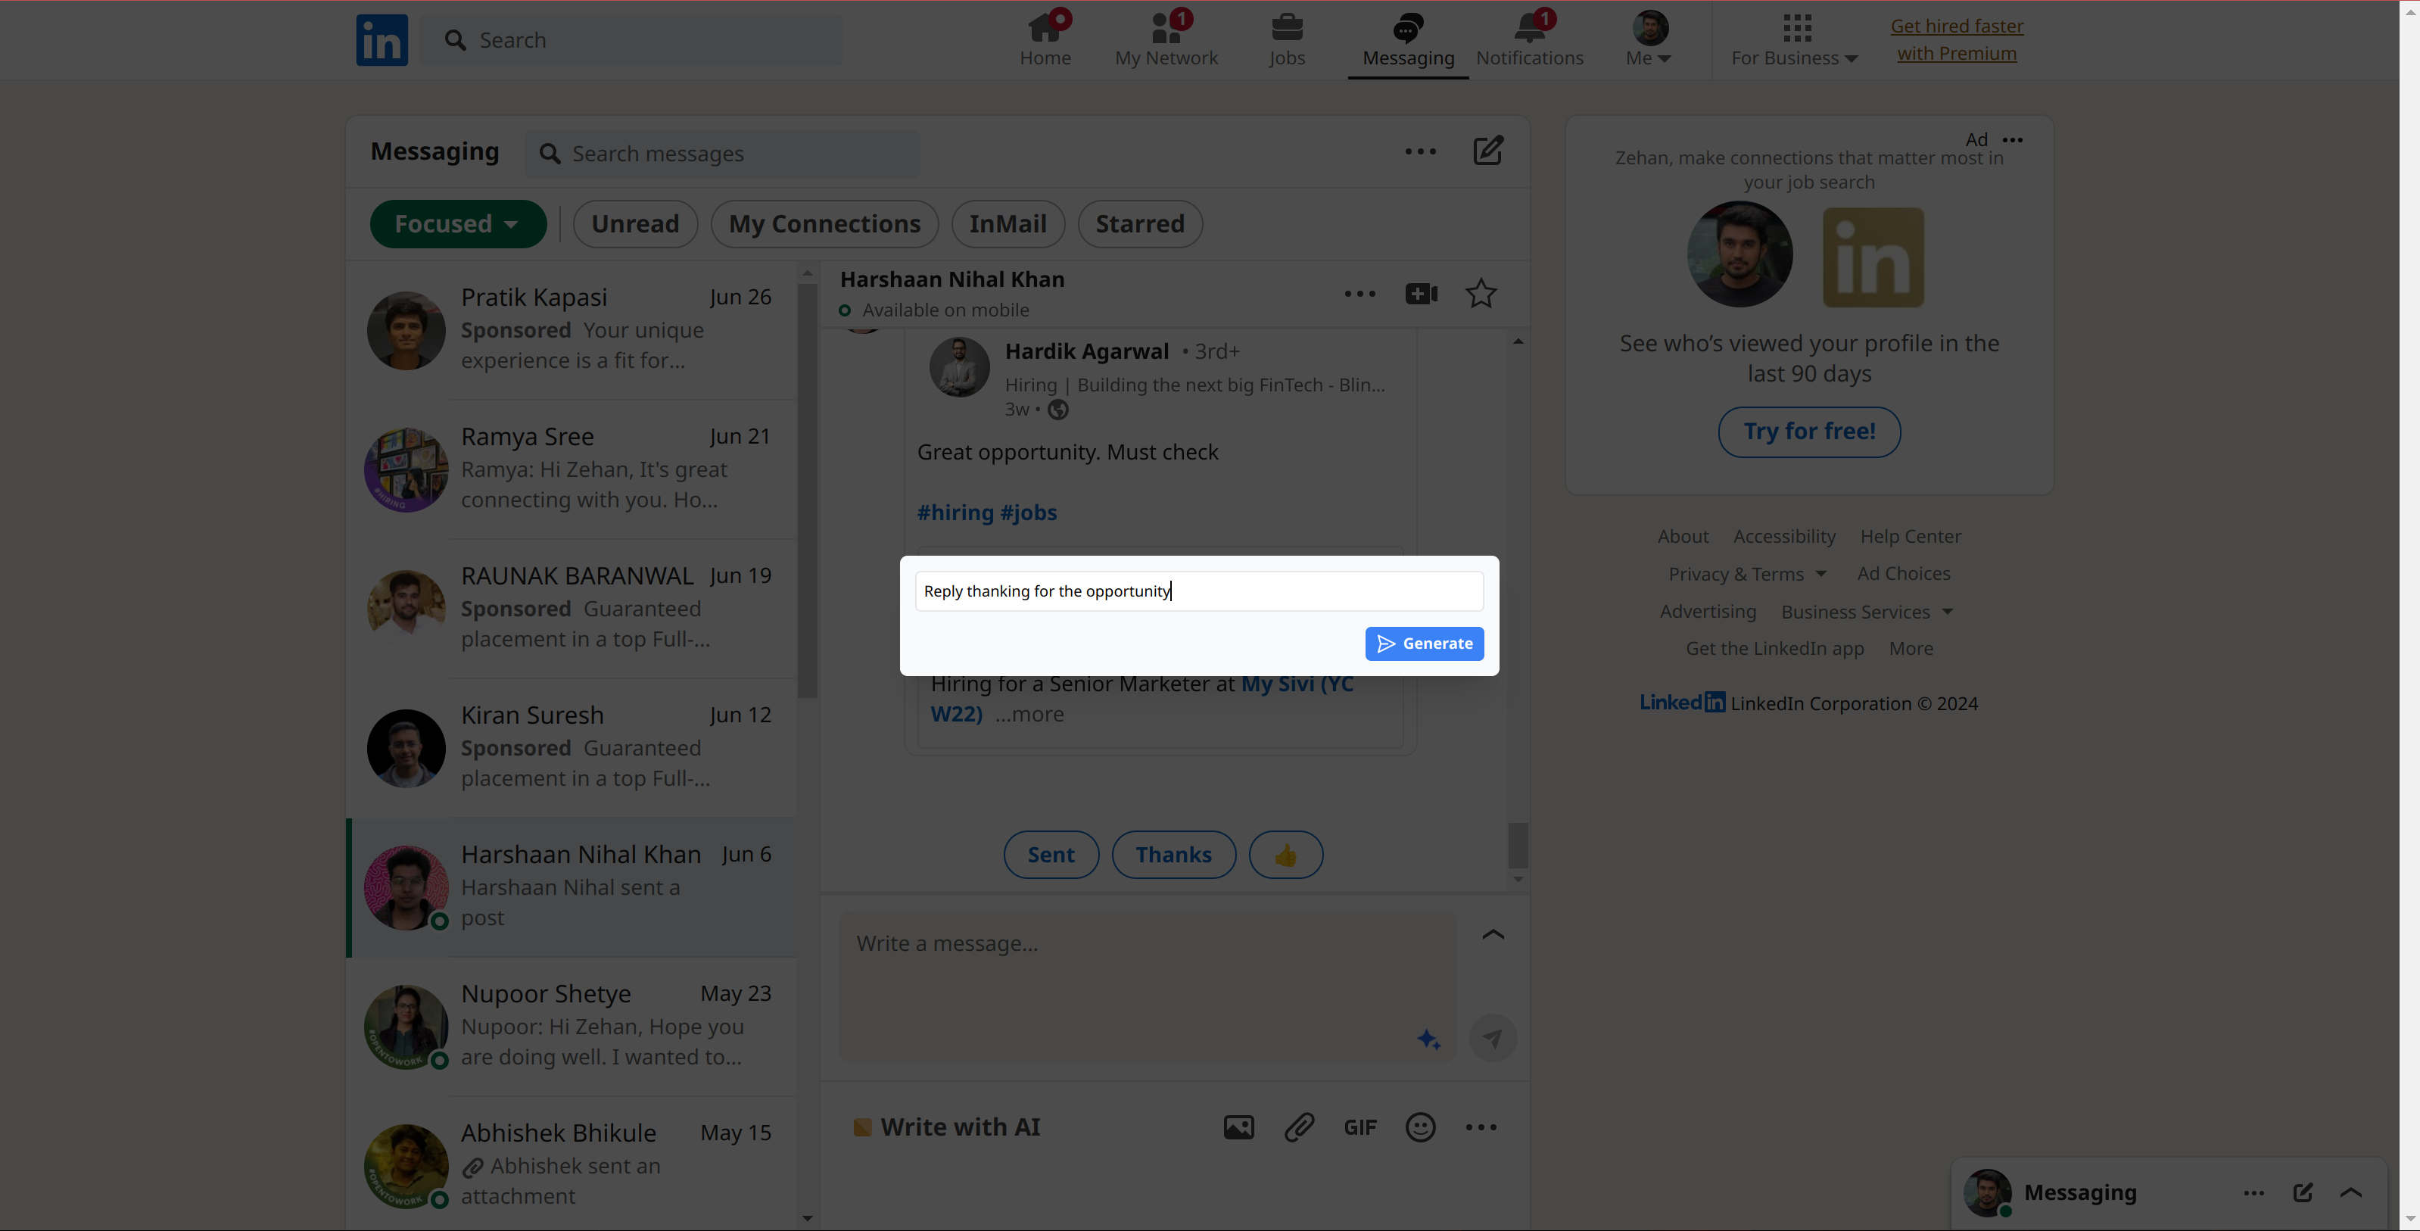Click the Thanks quick reply

1173,854
